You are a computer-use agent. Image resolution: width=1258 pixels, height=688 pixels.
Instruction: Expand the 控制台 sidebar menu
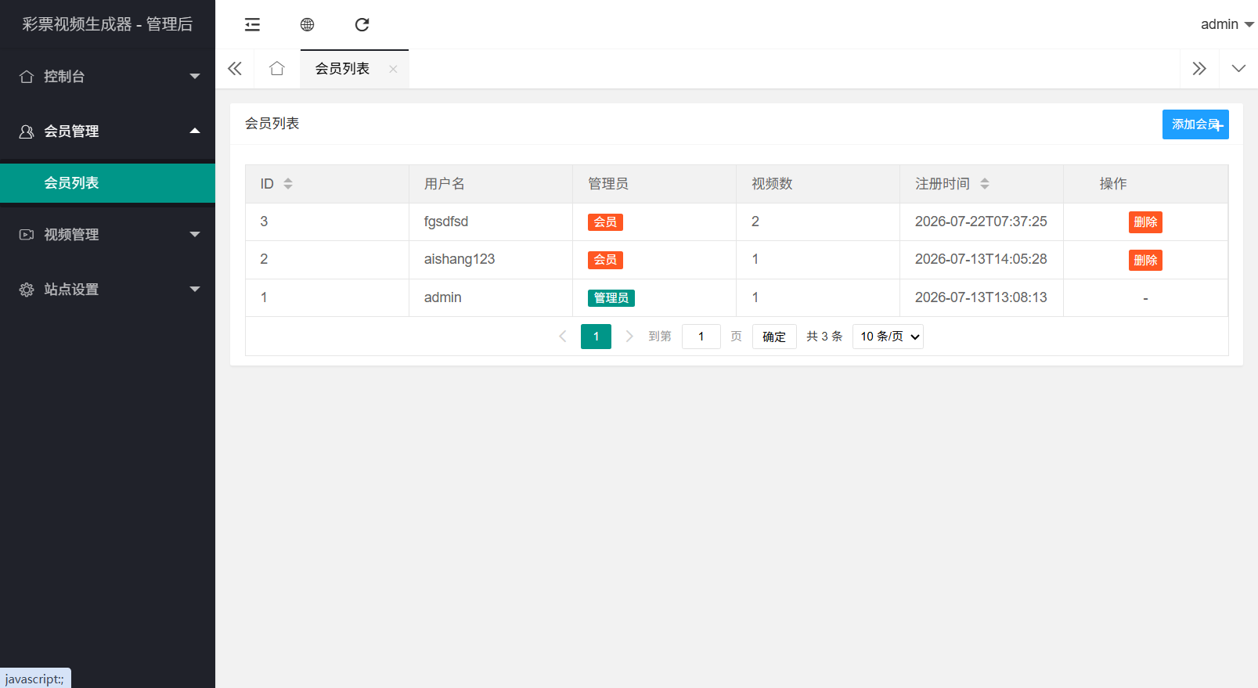pos(108,76)
